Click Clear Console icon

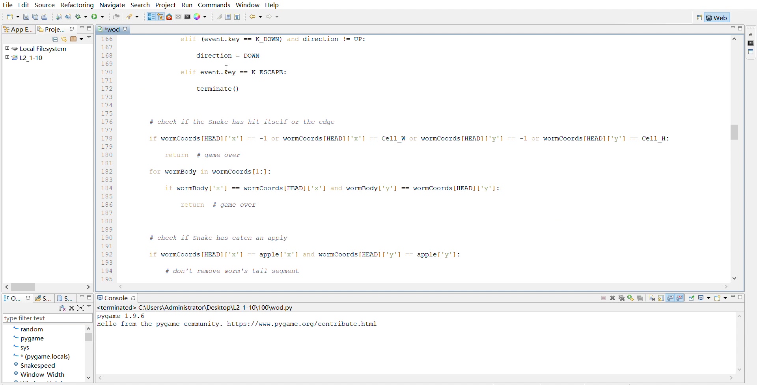653,299
